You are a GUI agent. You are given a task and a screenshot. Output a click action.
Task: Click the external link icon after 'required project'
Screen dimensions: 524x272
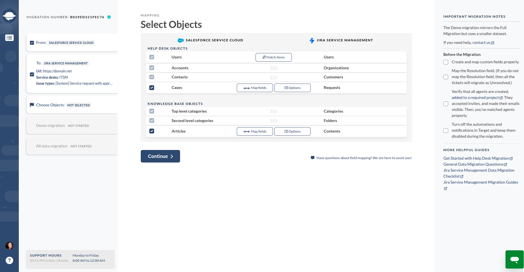[501, 98]
